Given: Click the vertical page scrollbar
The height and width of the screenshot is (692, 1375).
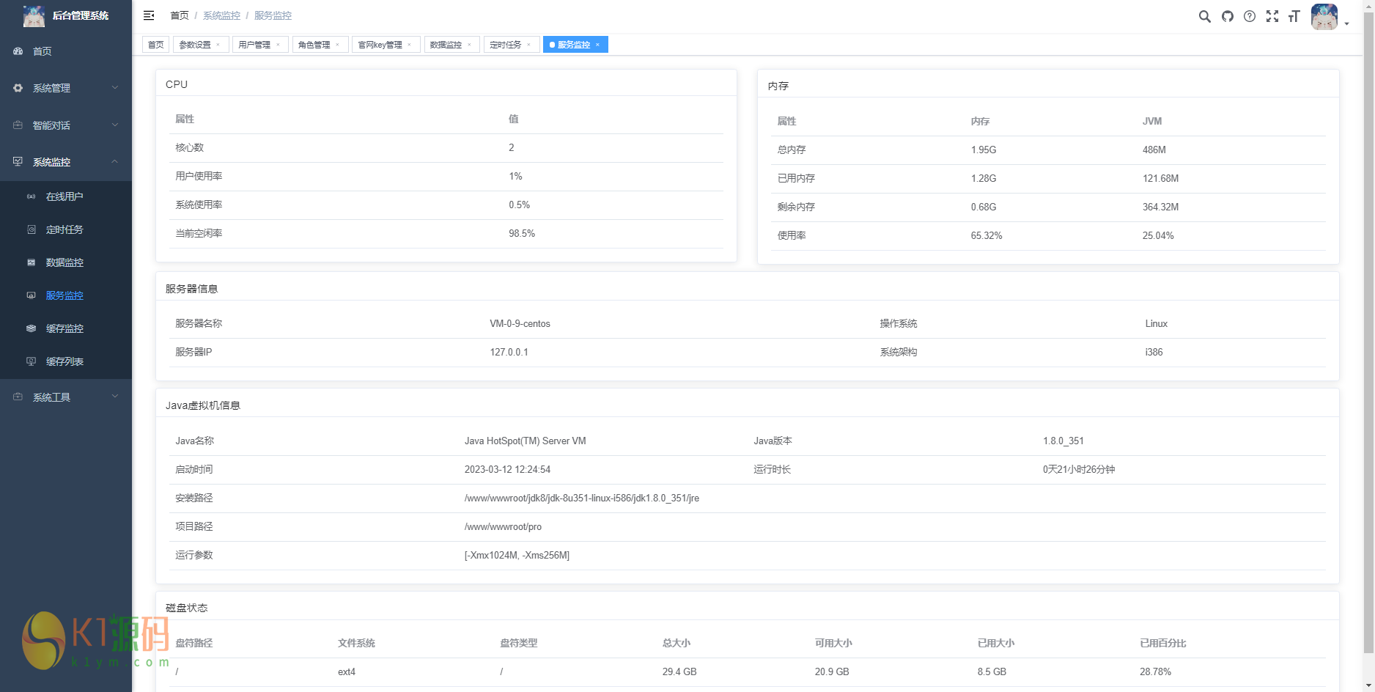Looking at the screenshot, I should coord(1368,330).
